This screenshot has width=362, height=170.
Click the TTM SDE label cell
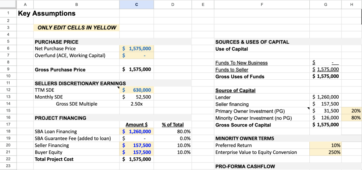point(76,90)
